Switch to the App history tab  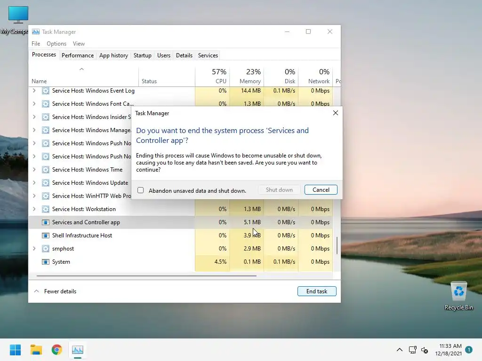tap(113, 55)
